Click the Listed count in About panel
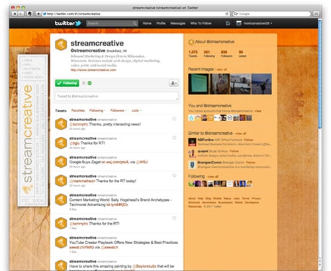331x271 pixels. point(242,54)
